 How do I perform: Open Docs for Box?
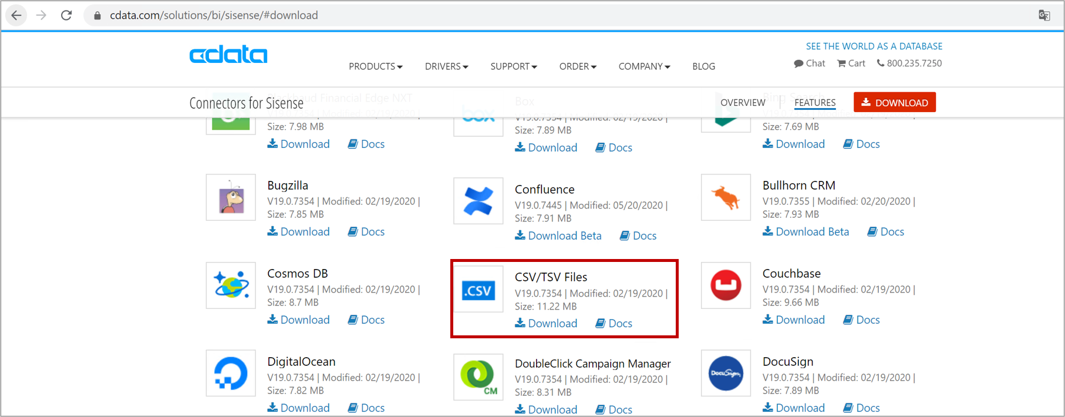click(x=614, y=147)
